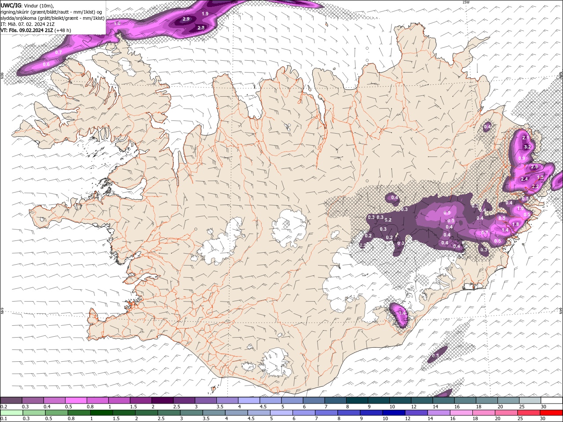Select upper legend lavender swatch starting at 4
Viewport: 563px width, 422px height.
tap(249, 400)
